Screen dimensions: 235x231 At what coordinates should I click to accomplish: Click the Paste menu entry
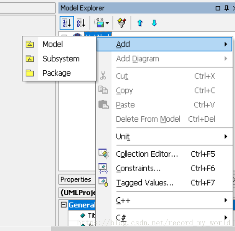tap(164, 105)
